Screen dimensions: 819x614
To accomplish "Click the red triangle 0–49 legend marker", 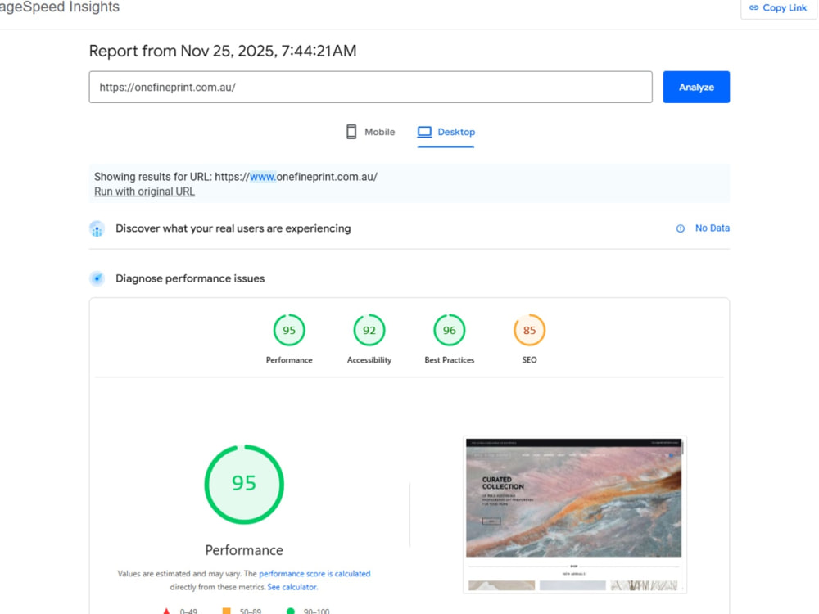I will click(166, 611).
